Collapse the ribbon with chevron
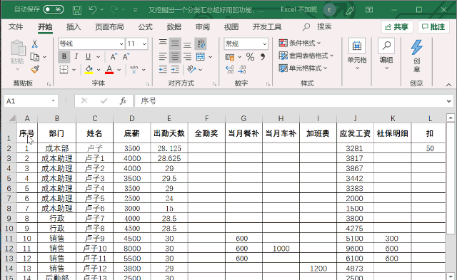This screenshot has width=457, height=280. [x=449, y=85]
